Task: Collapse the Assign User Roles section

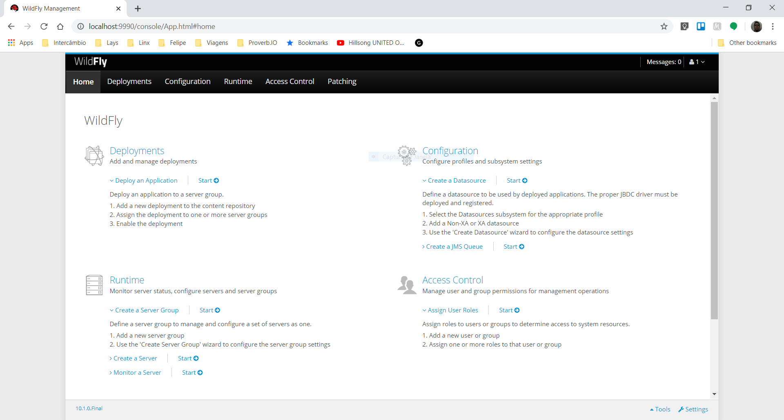Action: coord(450,310)
